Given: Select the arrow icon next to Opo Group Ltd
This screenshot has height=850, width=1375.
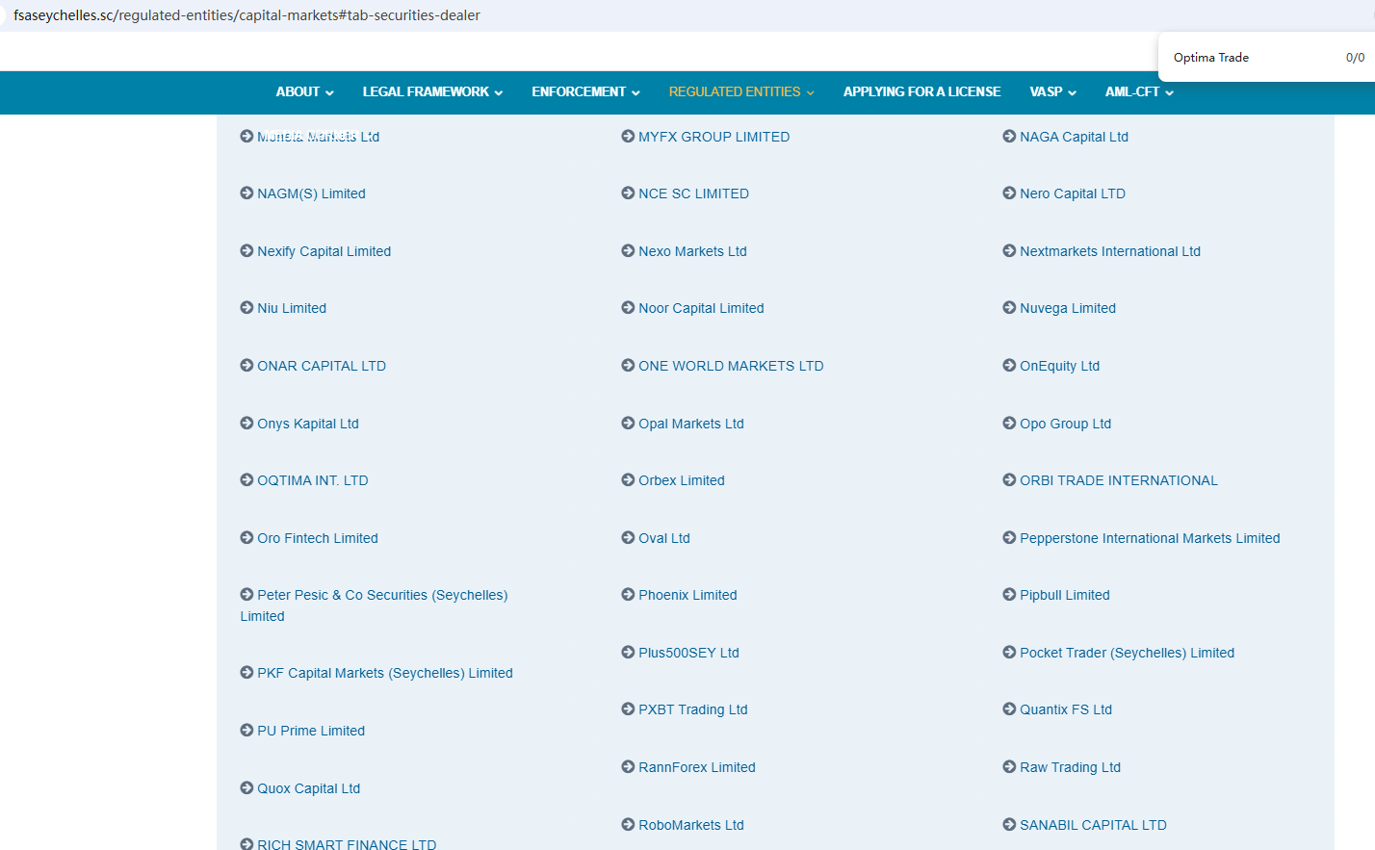Looking at the screenshot, I should point(1009,424).
